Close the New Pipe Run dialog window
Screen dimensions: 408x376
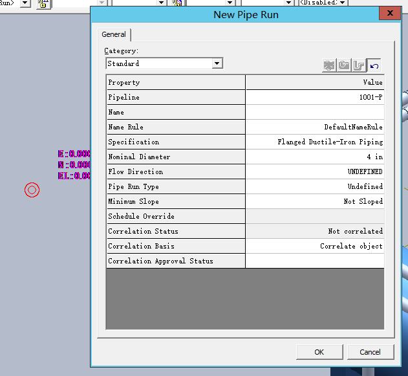click(x=390, y=13)
